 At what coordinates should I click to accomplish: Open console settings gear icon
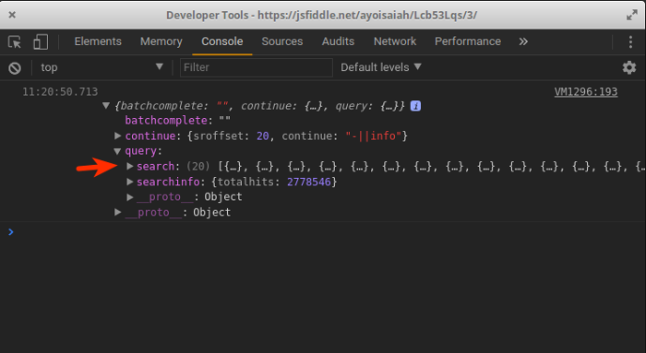pos(629,67)
